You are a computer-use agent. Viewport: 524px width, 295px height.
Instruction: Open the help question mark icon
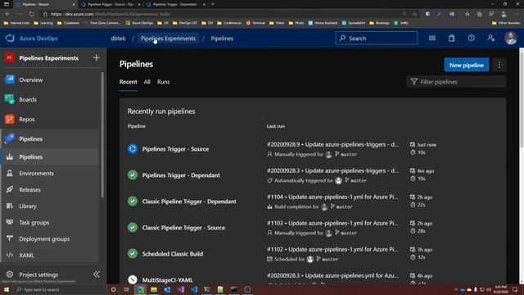point(472,39)
